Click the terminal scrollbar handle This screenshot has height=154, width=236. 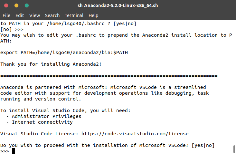click(x=234, y=149)
